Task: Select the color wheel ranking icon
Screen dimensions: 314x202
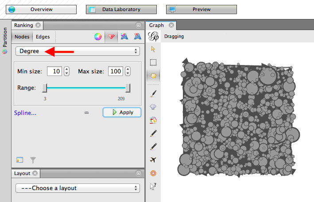Action: 98,37
